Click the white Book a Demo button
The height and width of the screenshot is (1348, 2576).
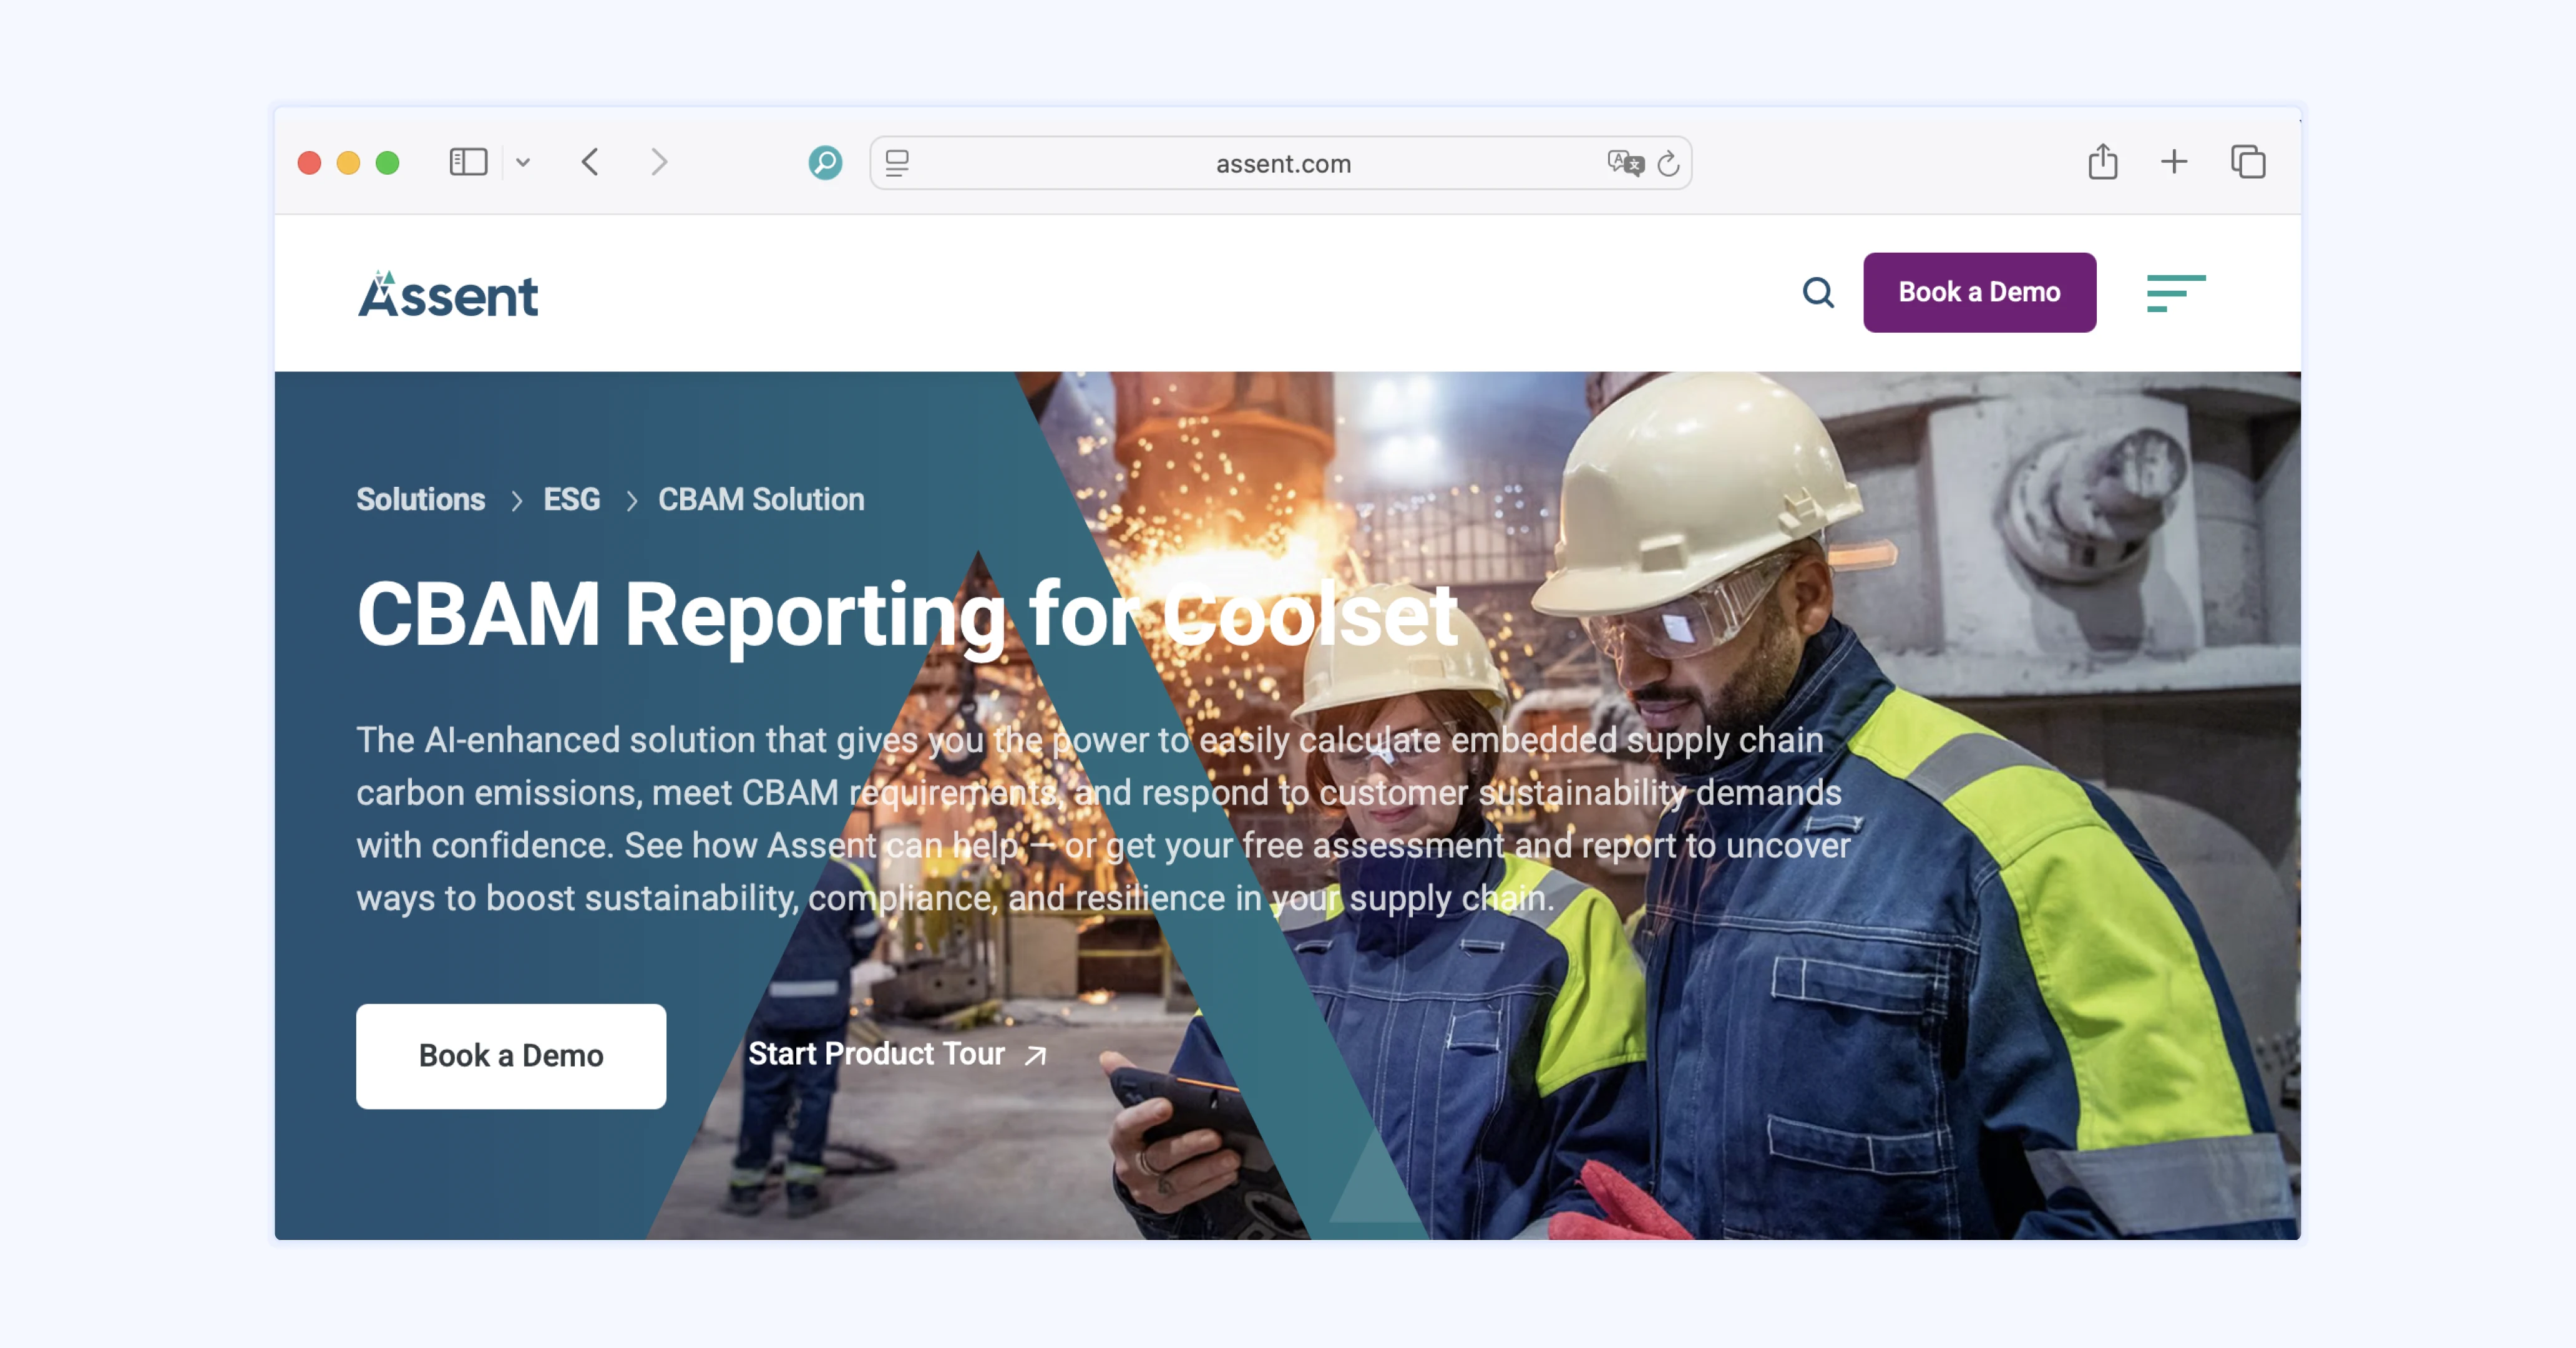coord(510,1055)
